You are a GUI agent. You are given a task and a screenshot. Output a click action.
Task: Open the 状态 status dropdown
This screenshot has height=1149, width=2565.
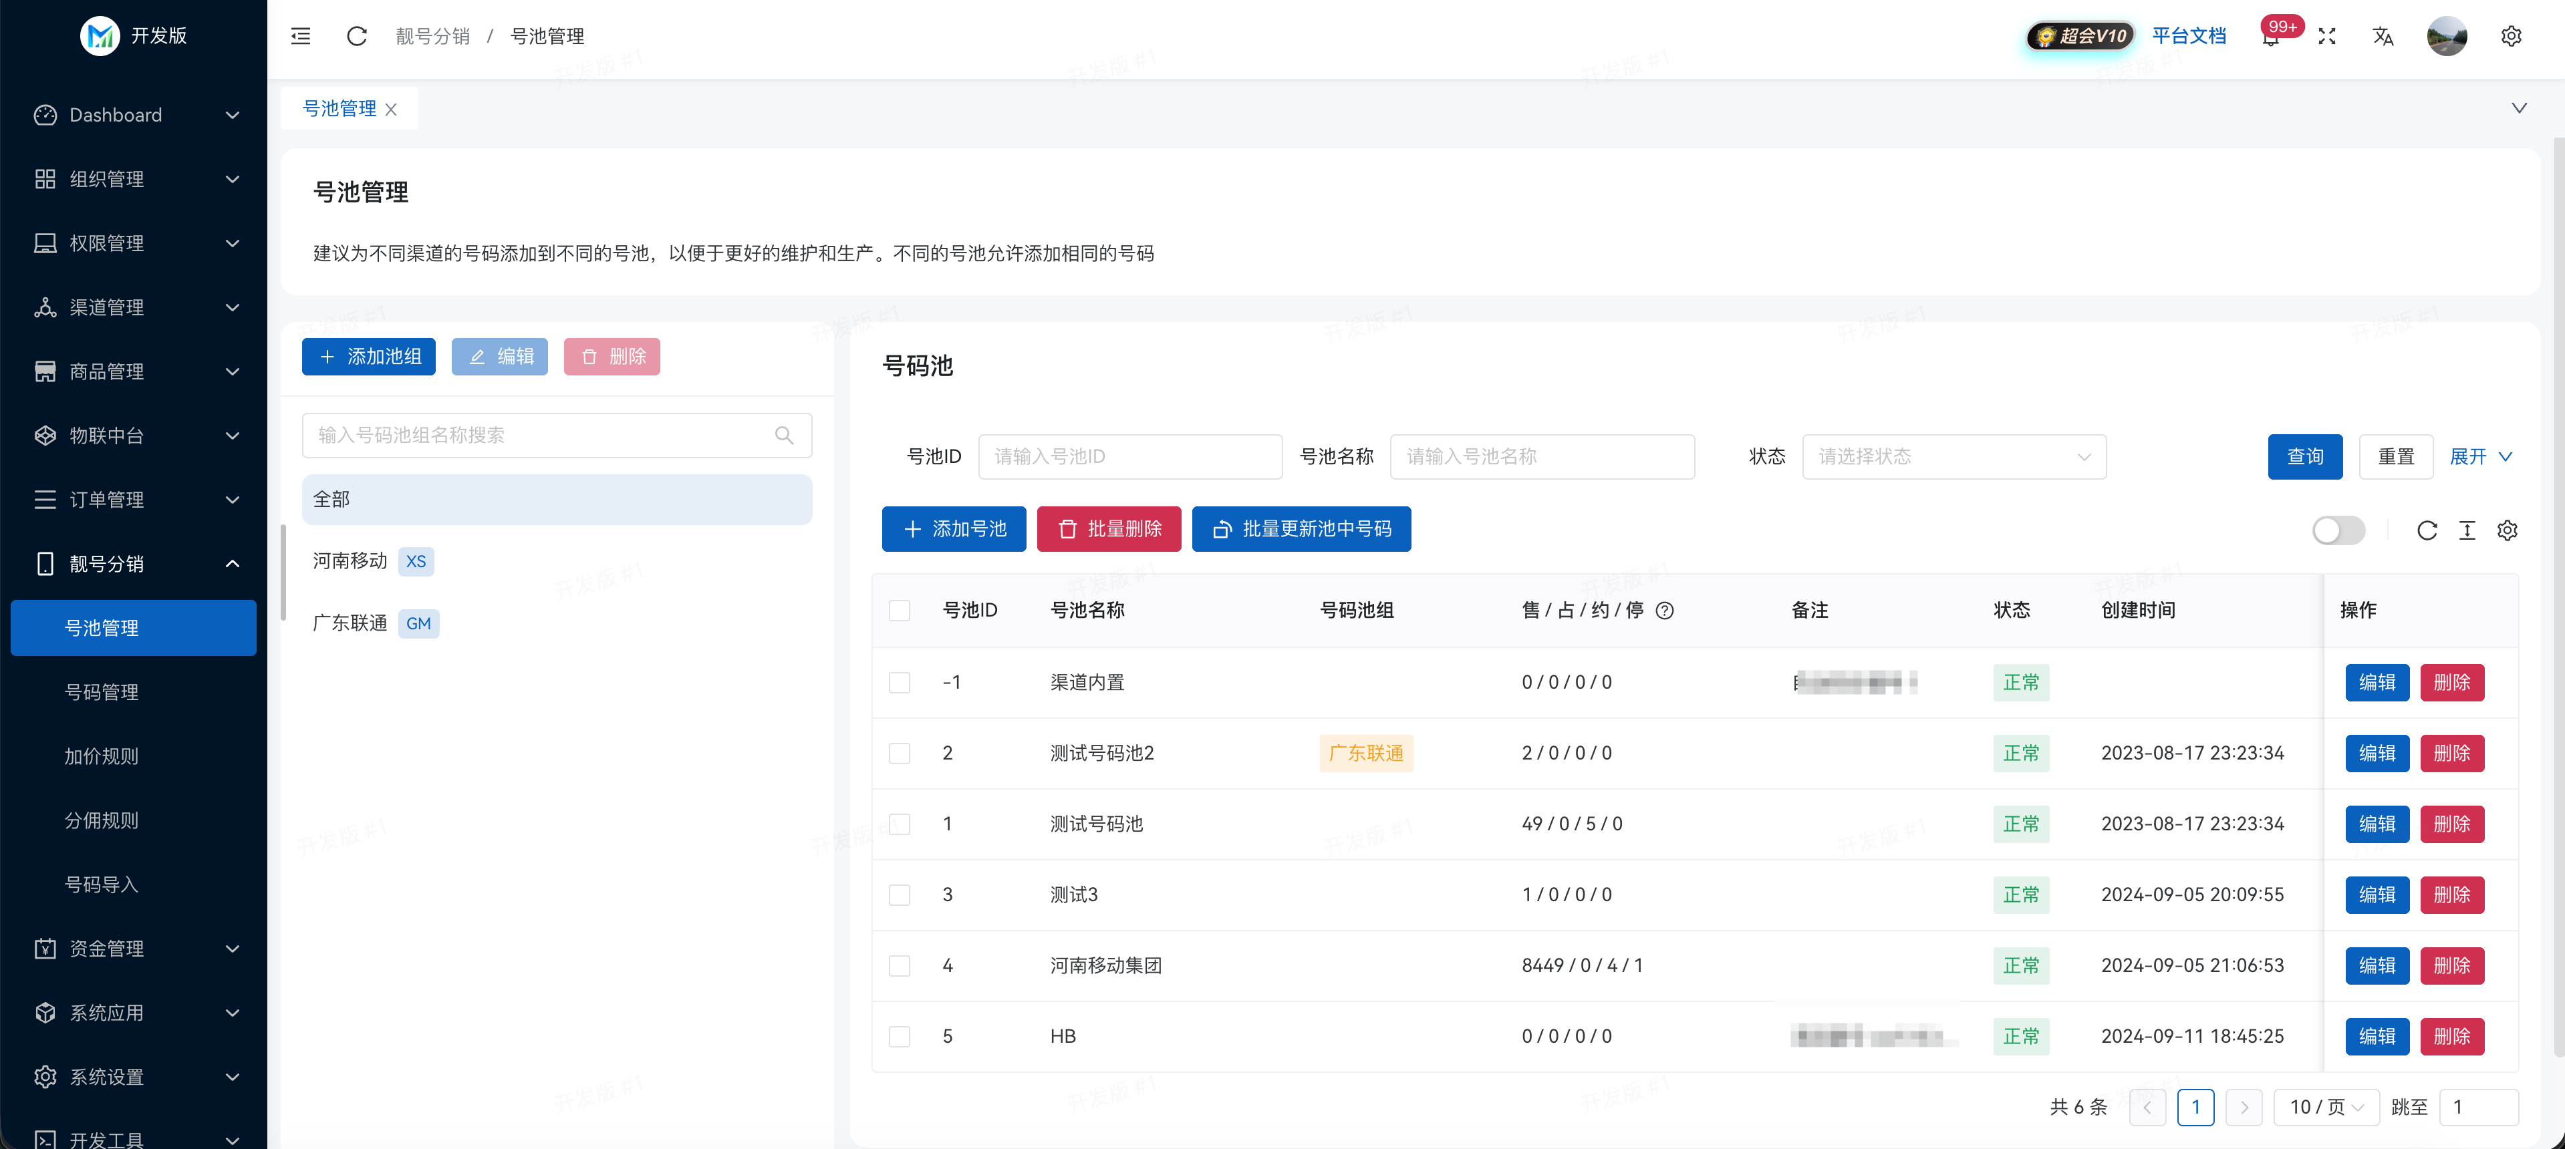(x=1953, y=456)
